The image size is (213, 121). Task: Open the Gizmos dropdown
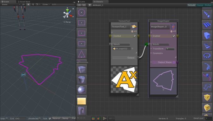[46, 4]
